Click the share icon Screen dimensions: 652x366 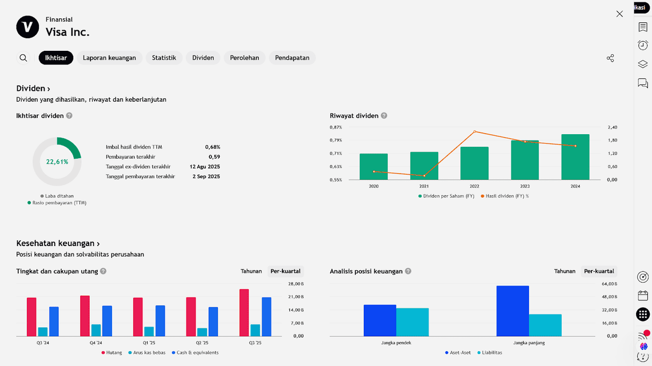coord(610,58)
